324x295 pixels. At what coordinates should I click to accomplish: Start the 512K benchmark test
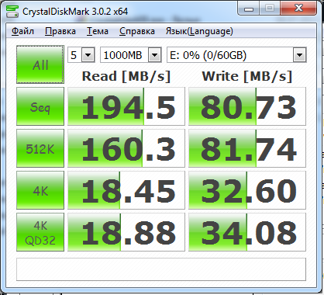coord(40,148)
